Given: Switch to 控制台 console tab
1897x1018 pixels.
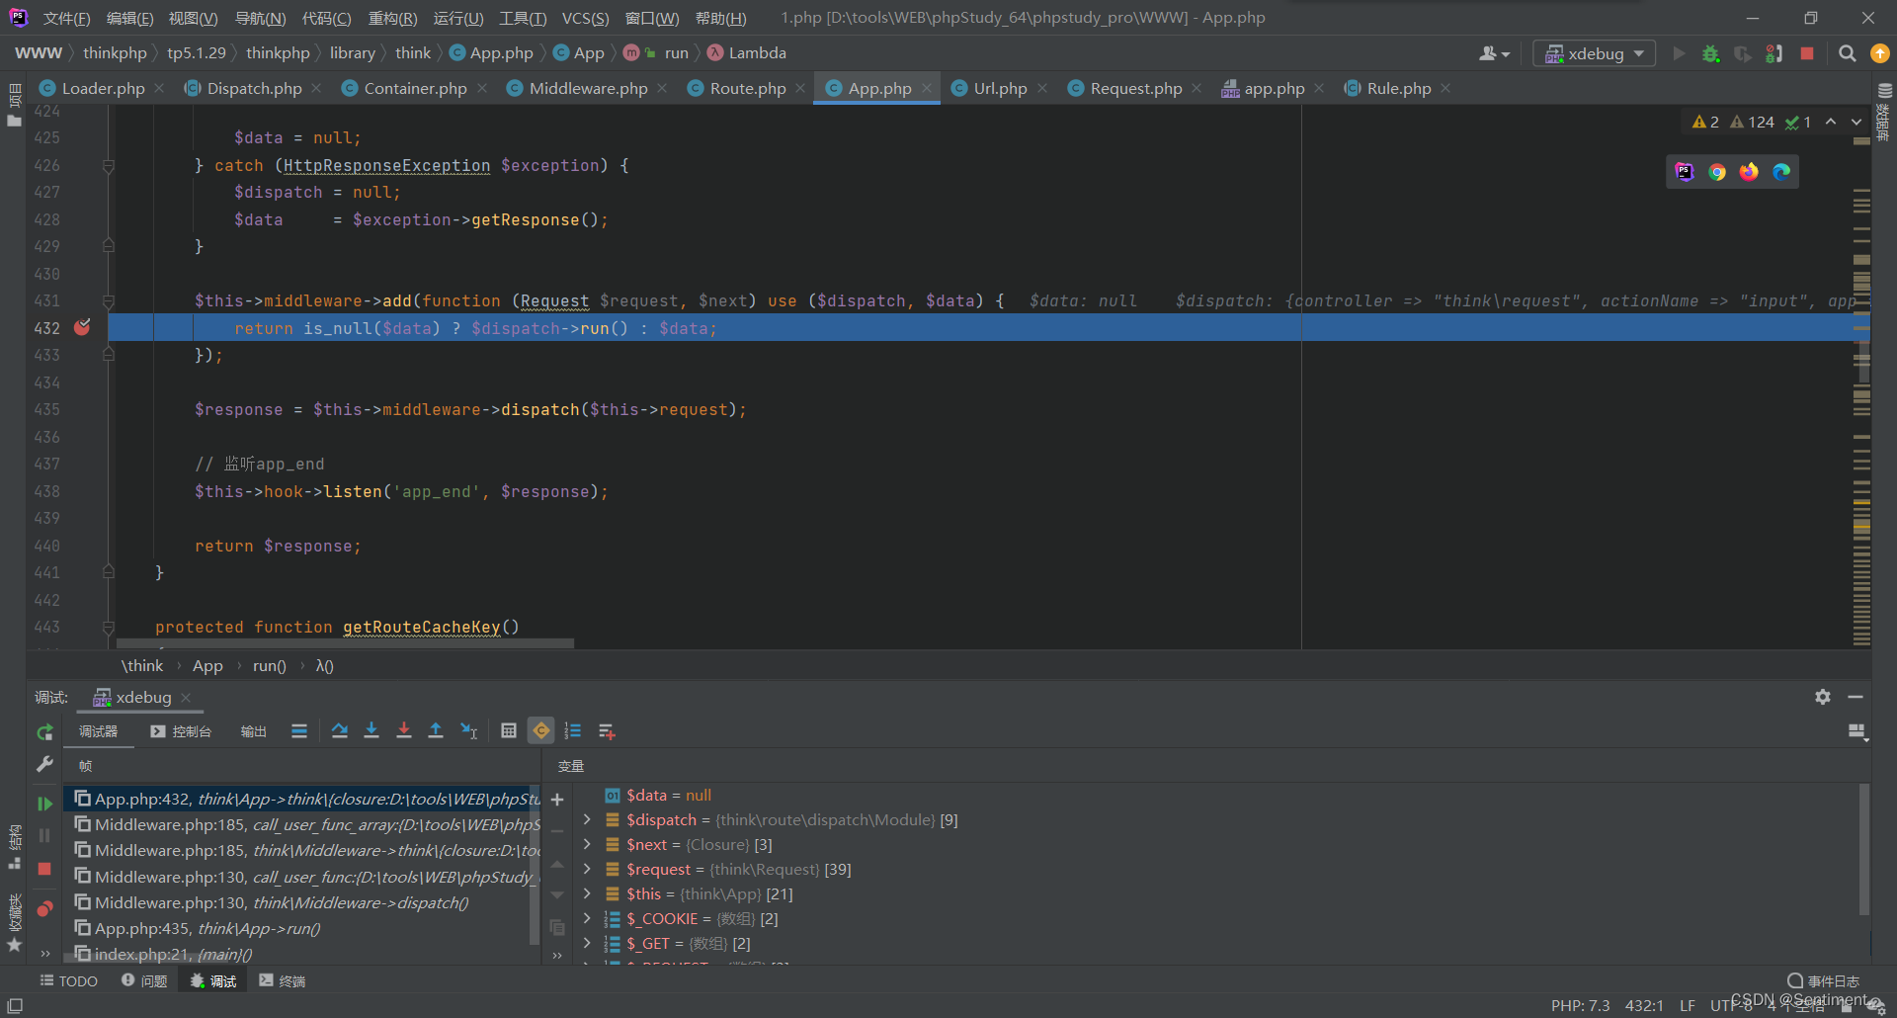Looking at the screenshot, I should [x=181, y=731].
